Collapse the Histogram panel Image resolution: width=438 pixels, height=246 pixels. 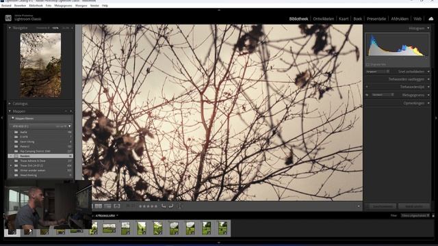tap(428, 28)
